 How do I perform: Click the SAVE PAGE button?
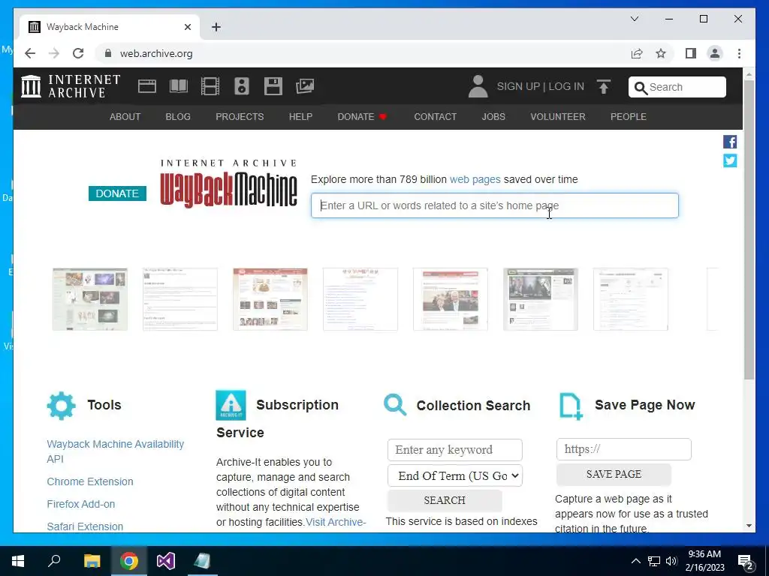[x=614, y=474]
